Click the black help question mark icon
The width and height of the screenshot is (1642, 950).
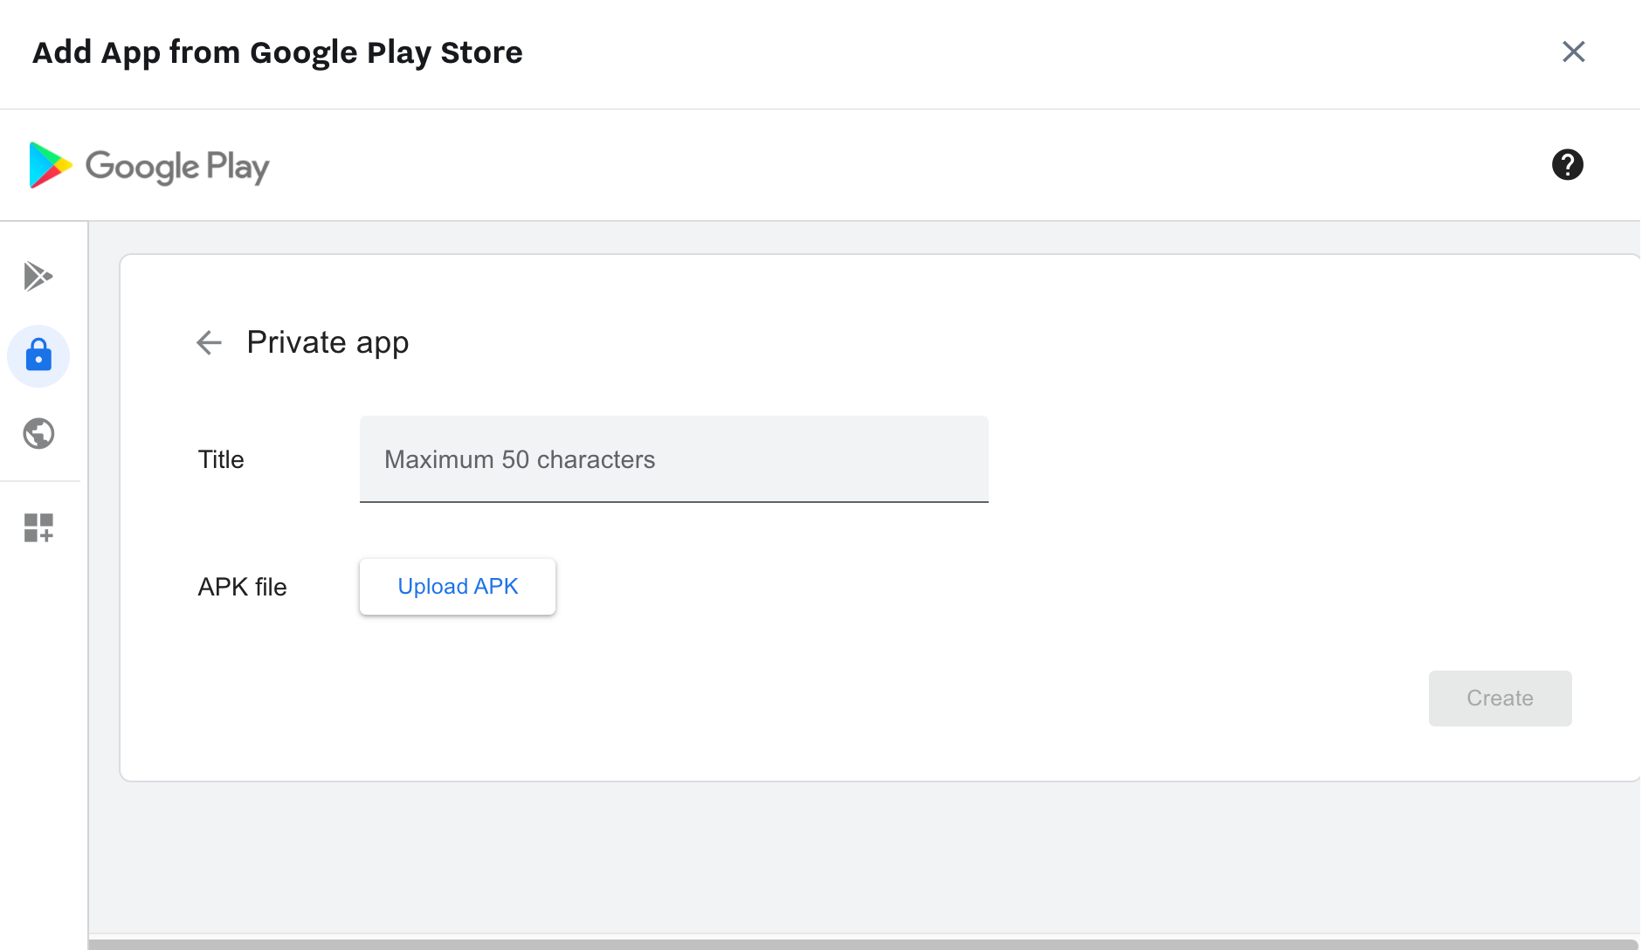(x=1567, y=164)
